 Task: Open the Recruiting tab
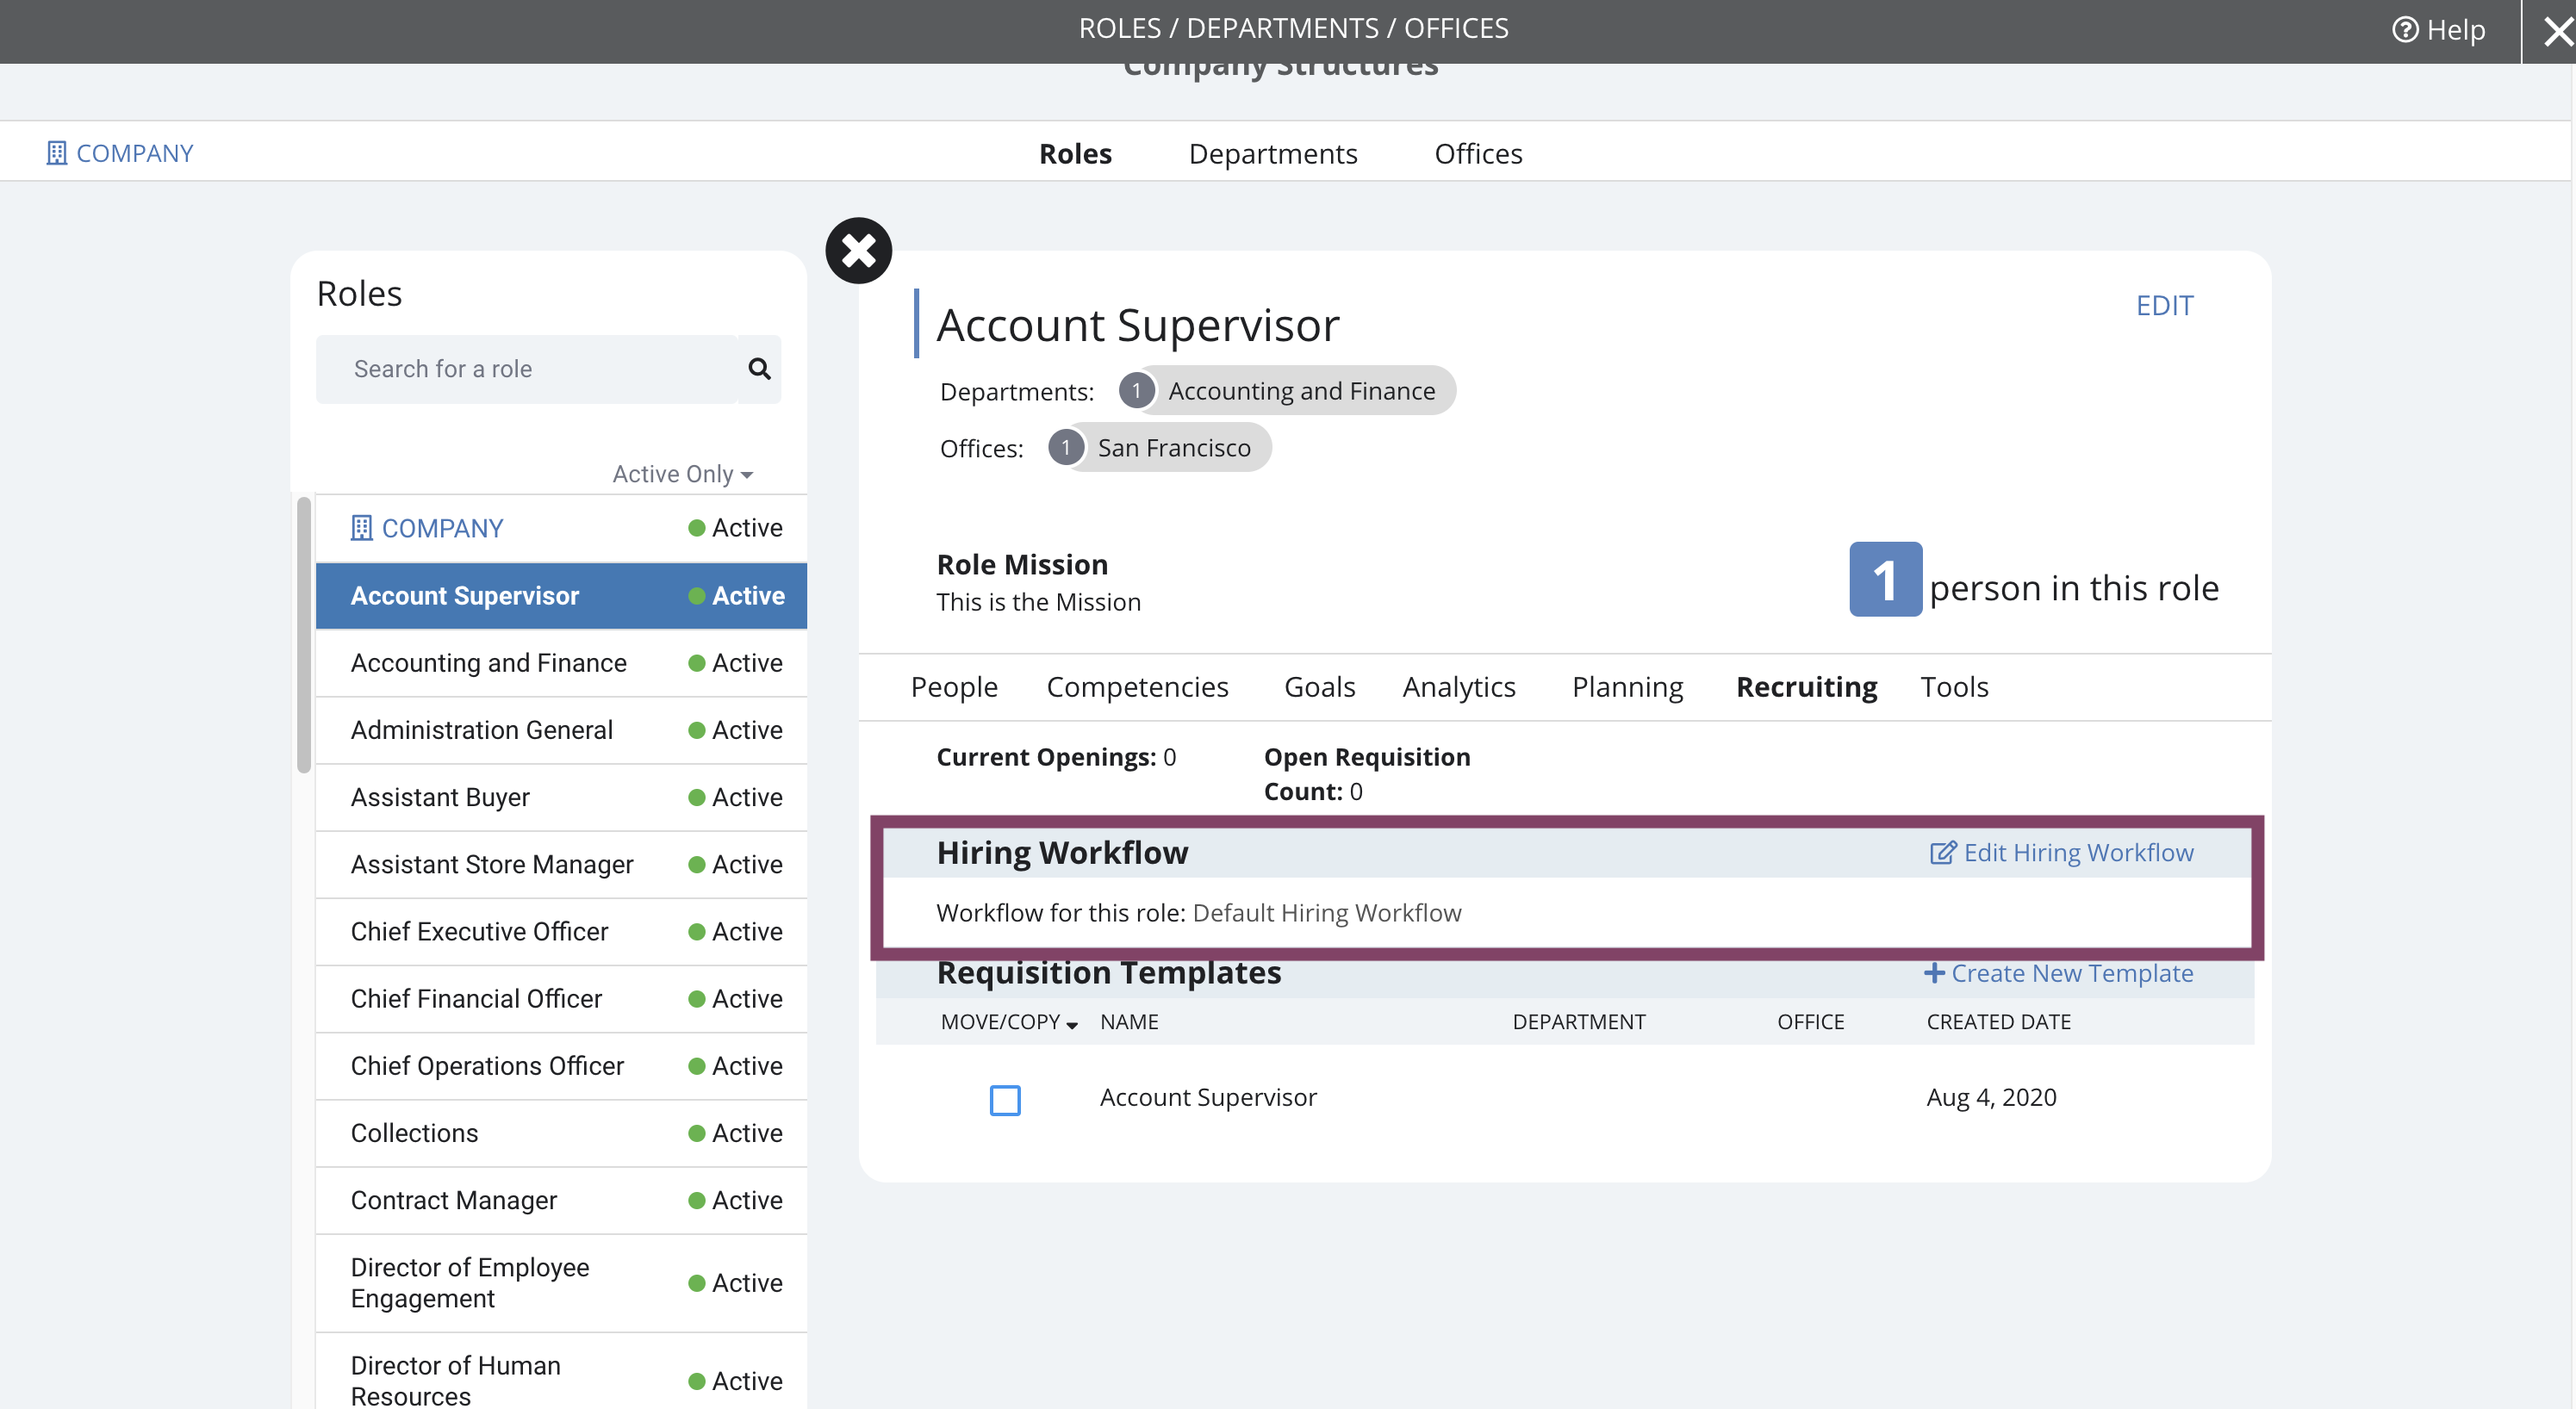tap(1806, 687)
